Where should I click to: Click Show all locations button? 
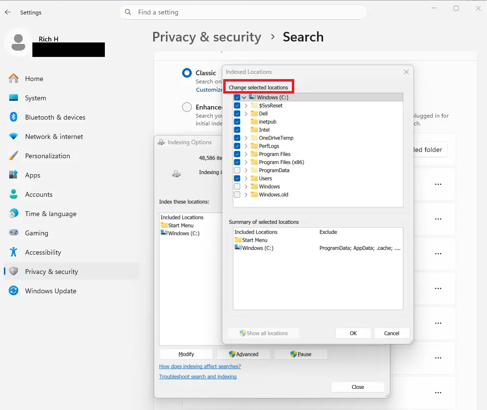pos(263,333)
